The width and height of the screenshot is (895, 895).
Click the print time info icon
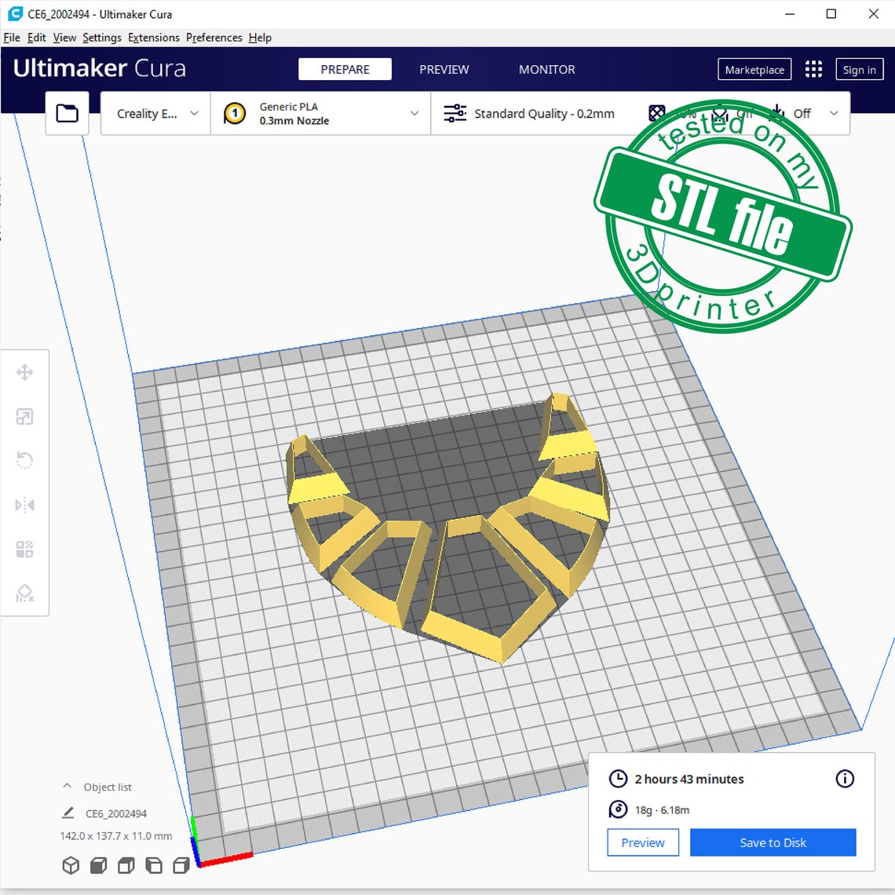[x=845, y=779]
